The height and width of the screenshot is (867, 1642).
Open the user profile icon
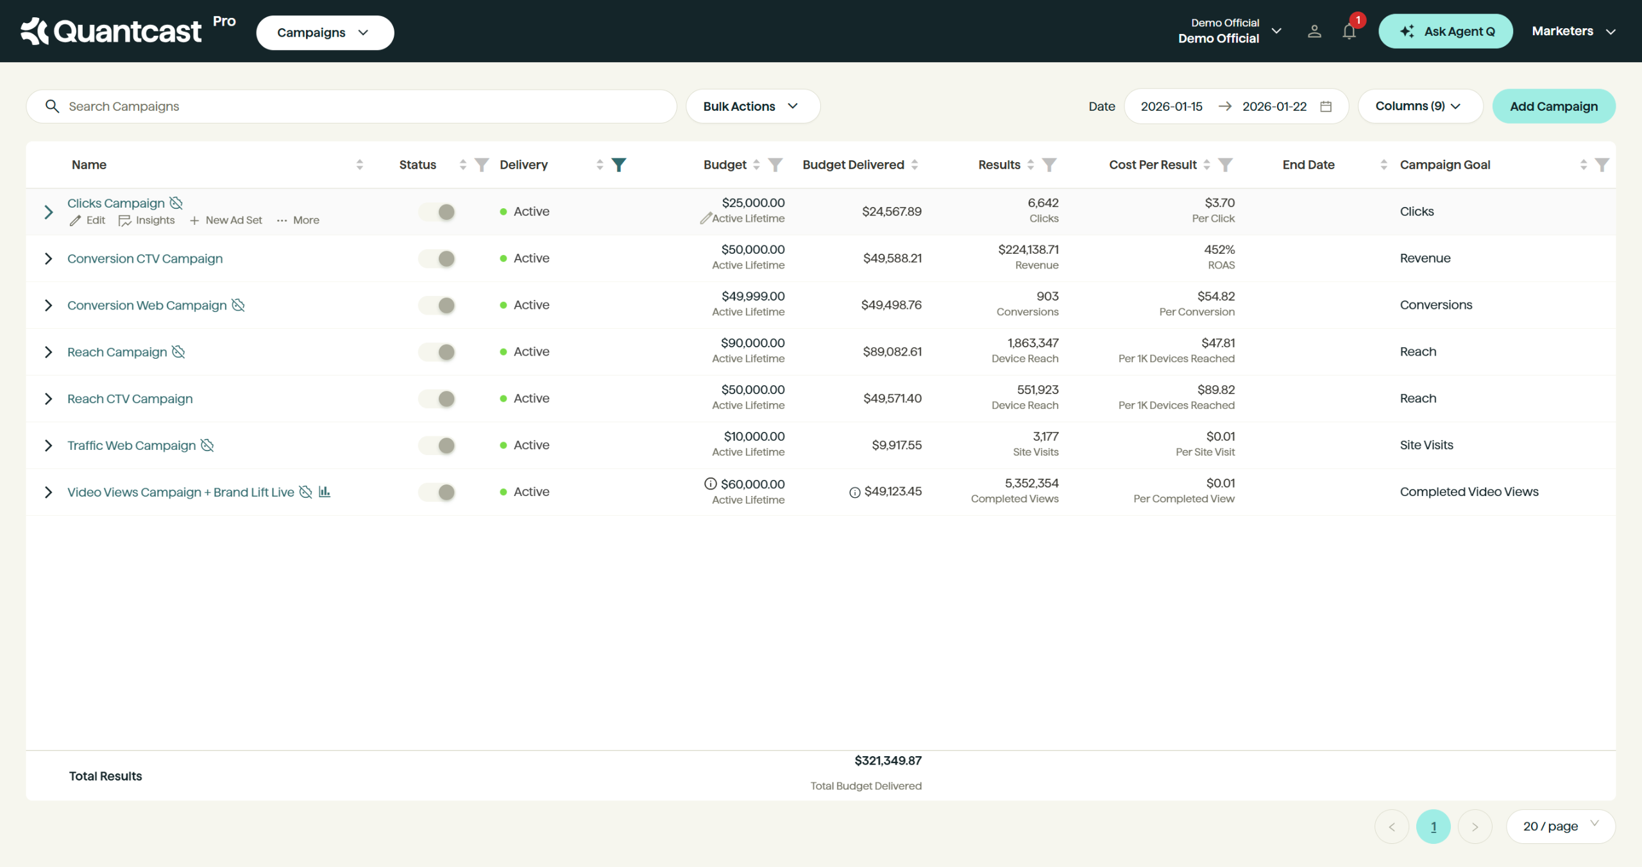1314,31
